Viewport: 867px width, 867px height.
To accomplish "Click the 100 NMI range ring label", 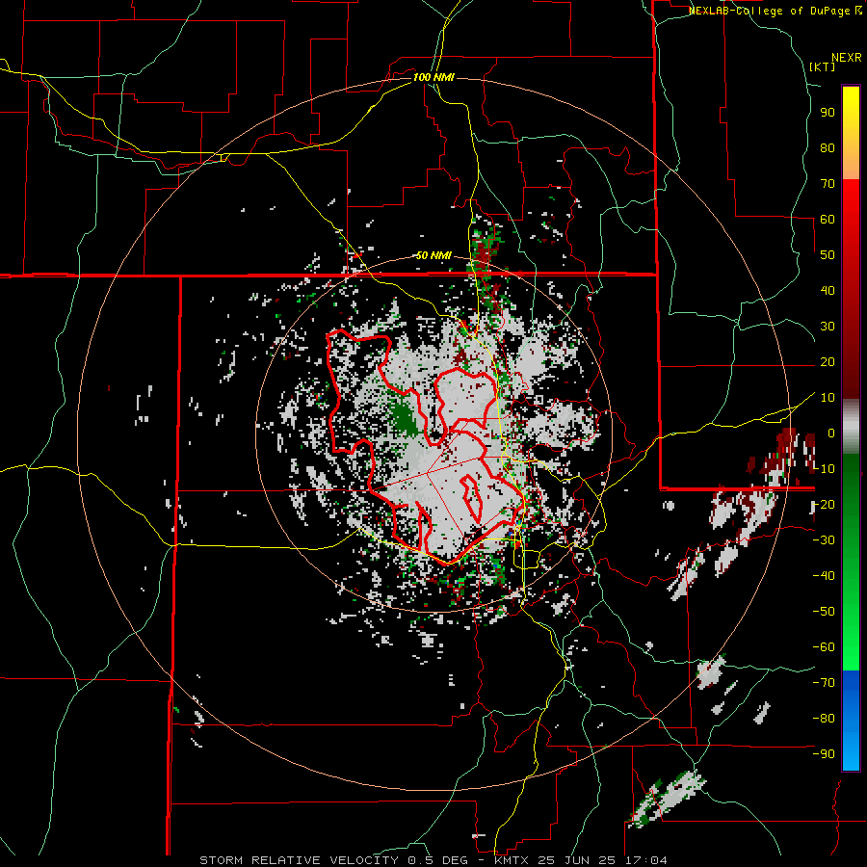I will coord(433,77).
